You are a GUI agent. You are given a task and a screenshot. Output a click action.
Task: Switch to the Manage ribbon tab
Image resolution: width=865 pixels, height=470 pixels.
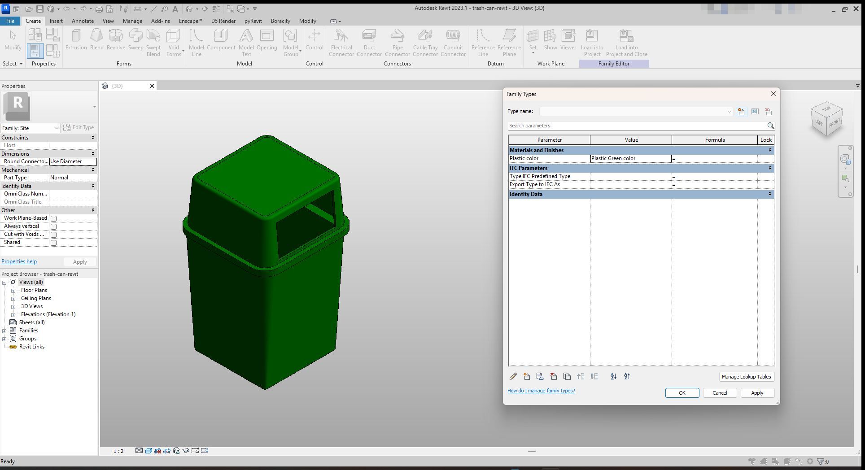click(x=132, y=21)
